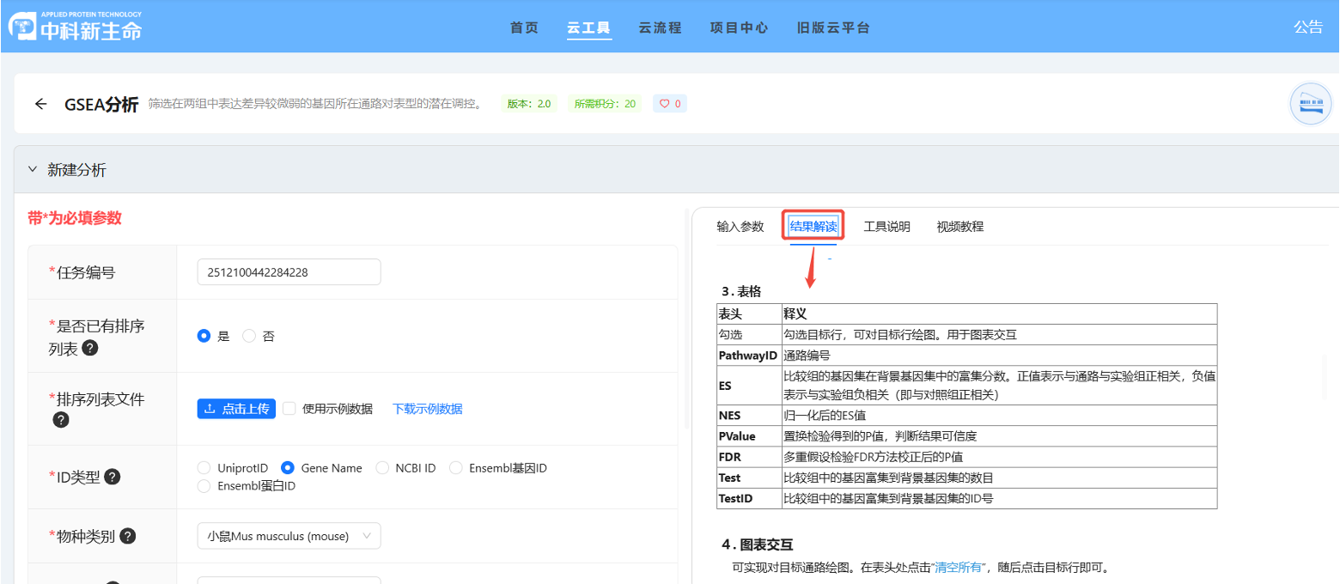
Task: Select the 否 radio option
Action: click(247, 336)
